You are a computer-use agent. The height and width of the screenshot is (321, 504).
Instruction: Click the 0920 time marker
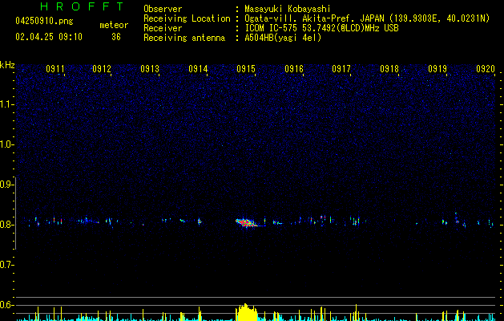[486, 69]
